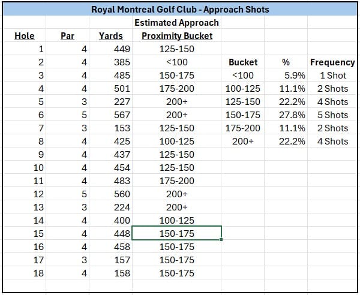The image size is (360, 295).
Task: Click the yardage cell showing 449
Action: tap(110, 49)
